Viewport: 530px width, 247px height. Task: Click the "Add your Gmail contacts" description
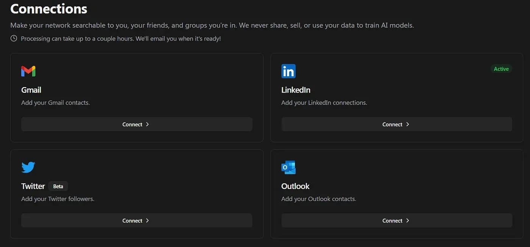point(55,103)
